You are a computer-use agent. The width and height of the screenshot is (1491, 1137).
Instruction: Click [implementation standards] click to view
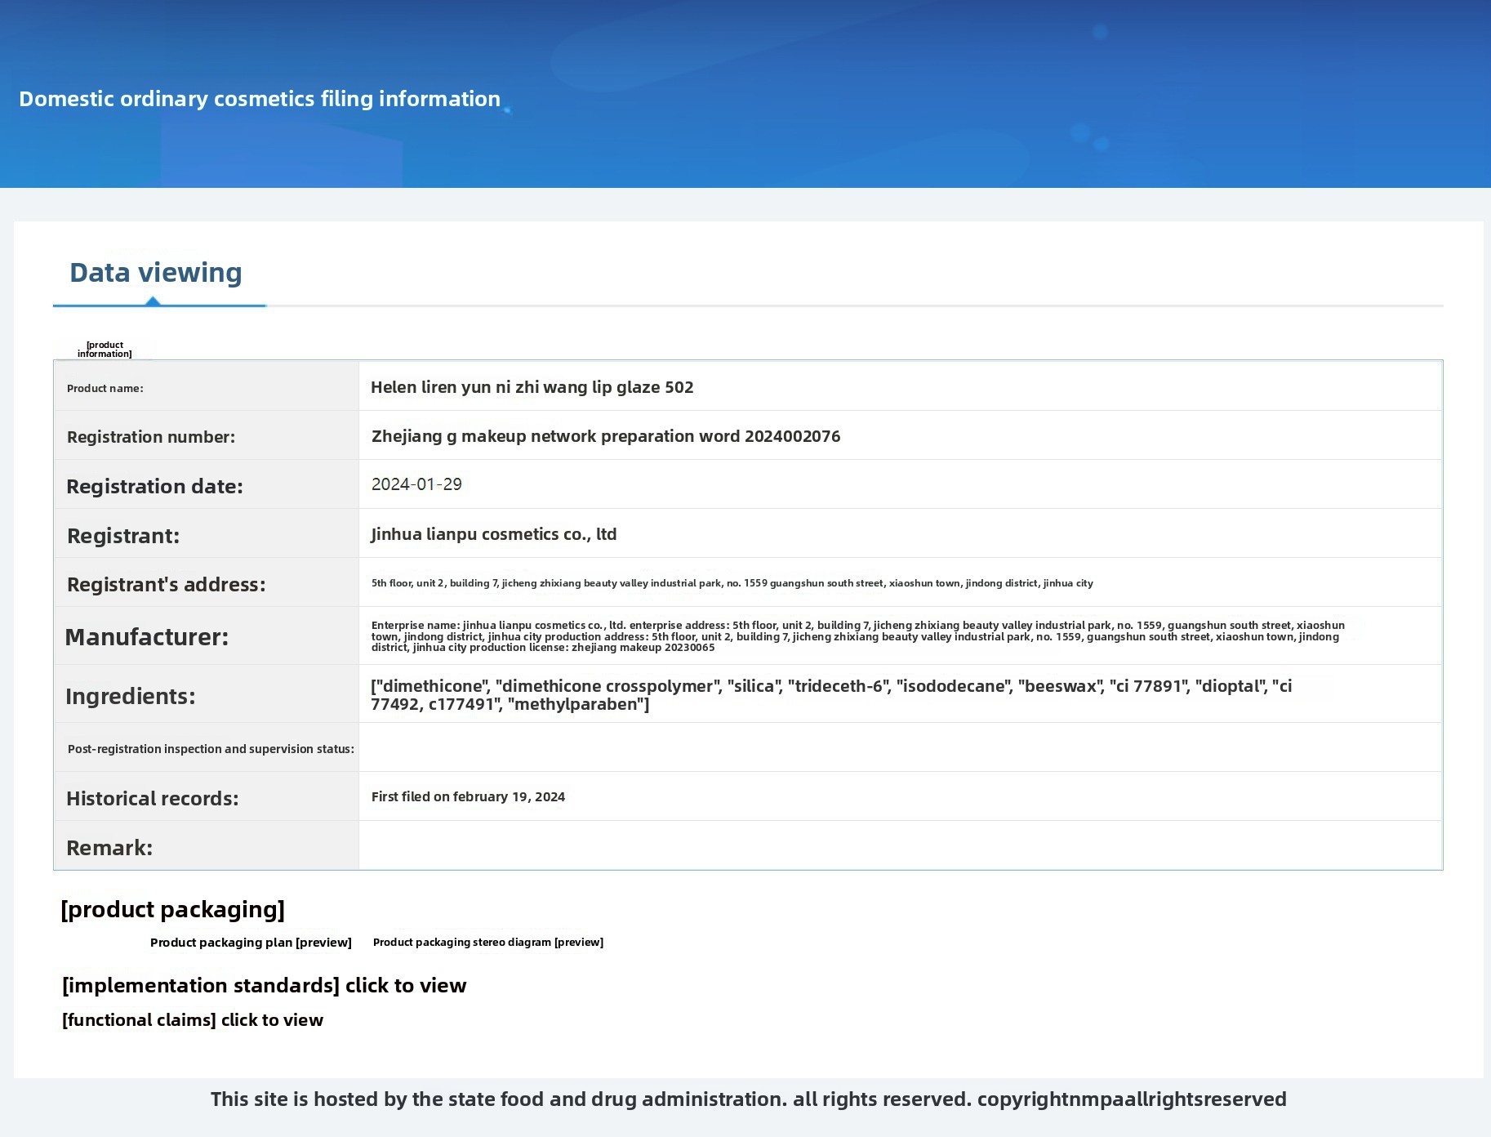264,986
